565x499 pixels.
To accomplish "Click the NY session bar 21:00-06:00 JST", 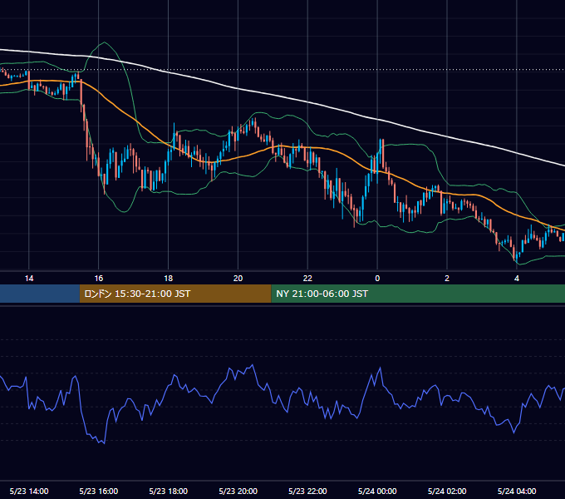I will [x=418, y=294].
